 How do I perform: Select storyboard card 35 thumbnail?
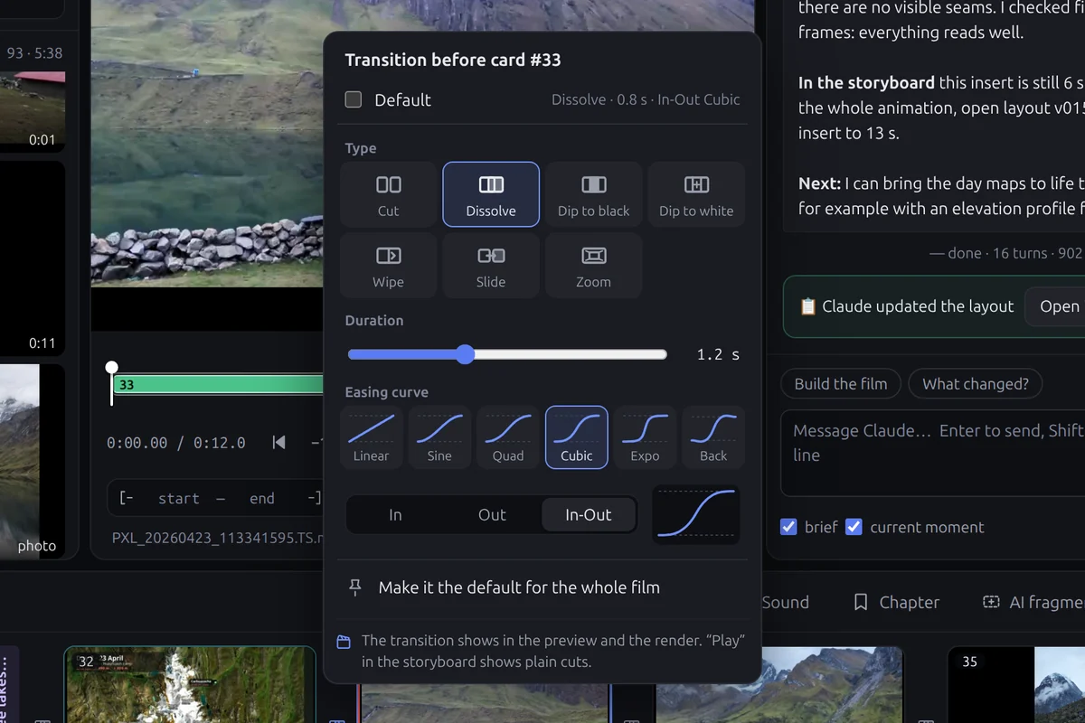point(1016,684)
